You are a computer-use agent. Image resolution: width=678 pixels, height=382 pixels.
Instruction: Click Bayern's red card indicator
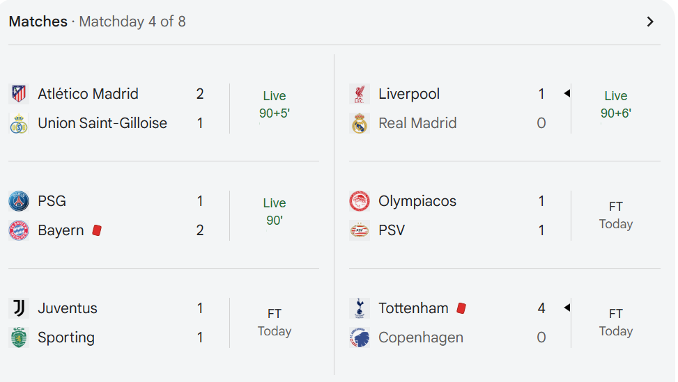click(x=97, y=230)
